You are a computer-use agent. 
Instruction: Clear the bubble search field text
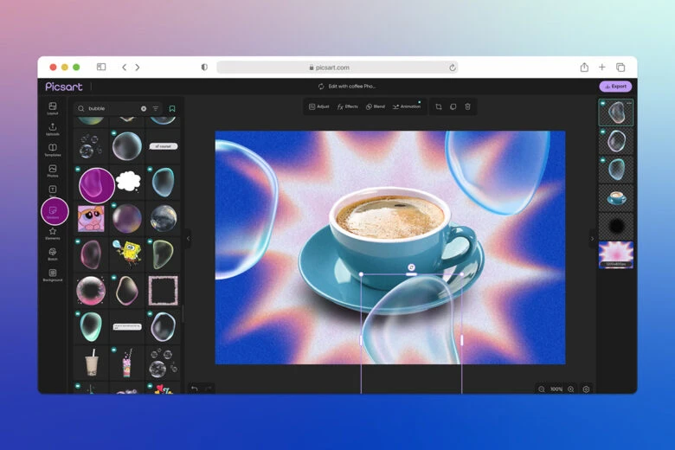pyautogui.click(x=144, y=109)
